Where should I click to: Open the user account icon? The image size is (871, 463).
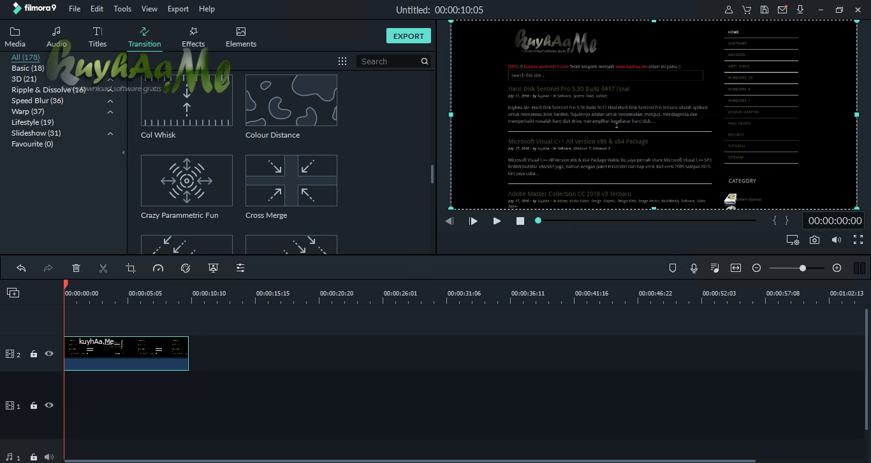coord(729,10)
